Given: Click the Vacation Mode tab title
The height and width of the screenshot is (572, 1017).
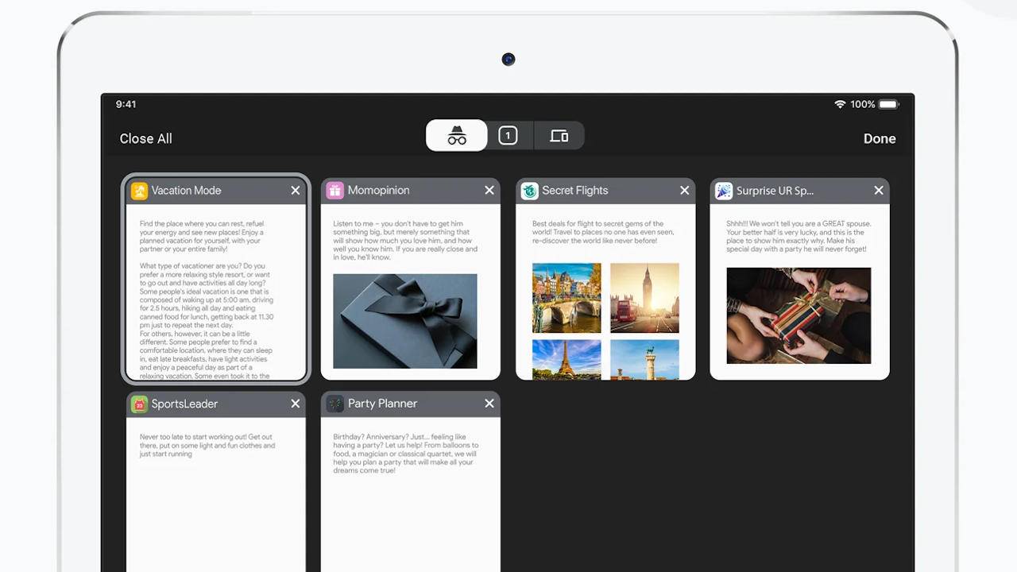Looking at the screenshot, I should click(x=186, y=191).
